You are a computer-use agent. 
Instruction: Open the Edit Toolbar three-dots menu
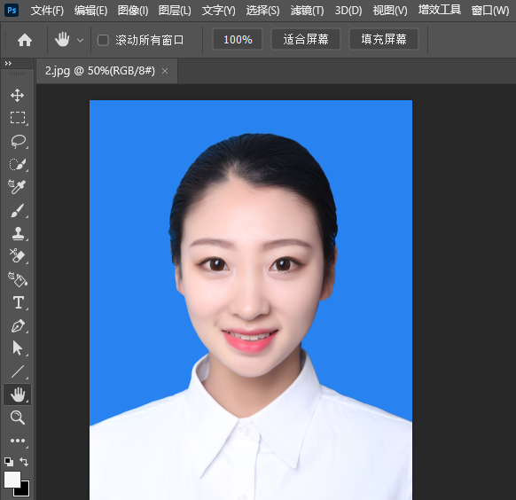[x=18, y=441]
